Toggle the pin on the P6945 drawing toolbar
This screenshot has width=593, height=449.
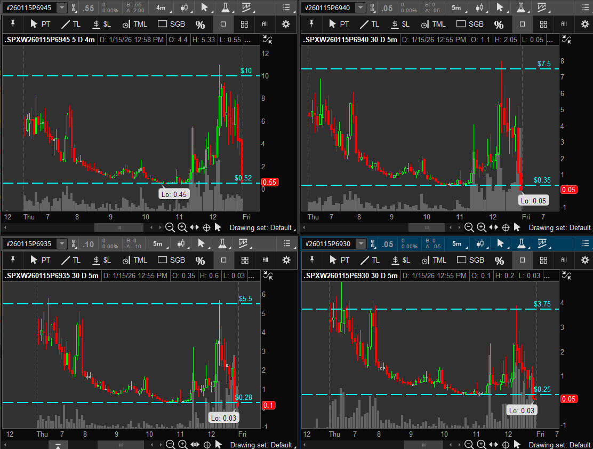13,25
